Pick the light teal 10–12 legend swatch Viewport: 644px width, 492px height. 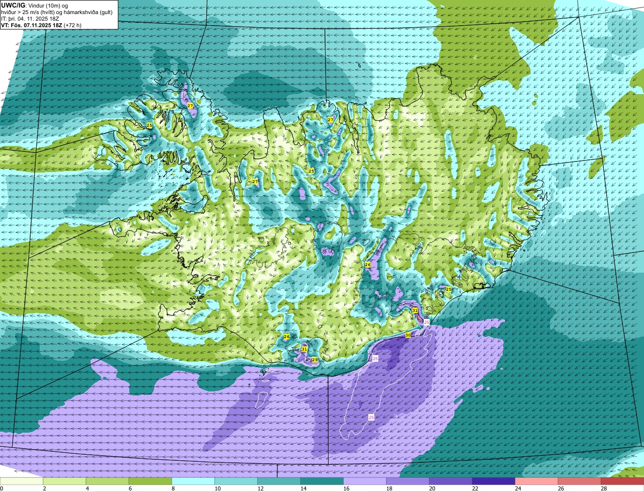pos(236,481)
